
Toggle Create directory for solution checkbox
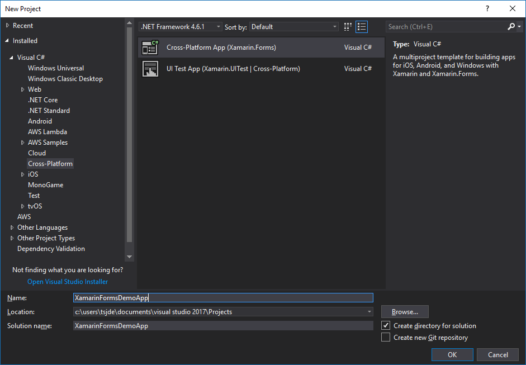click(x=386, y=325)
